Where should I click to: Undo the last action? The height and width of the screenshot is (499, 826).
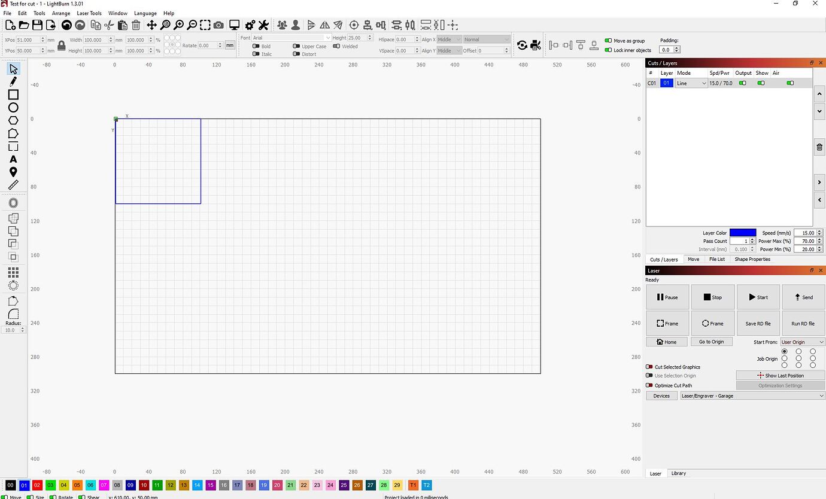pos(66,25)
